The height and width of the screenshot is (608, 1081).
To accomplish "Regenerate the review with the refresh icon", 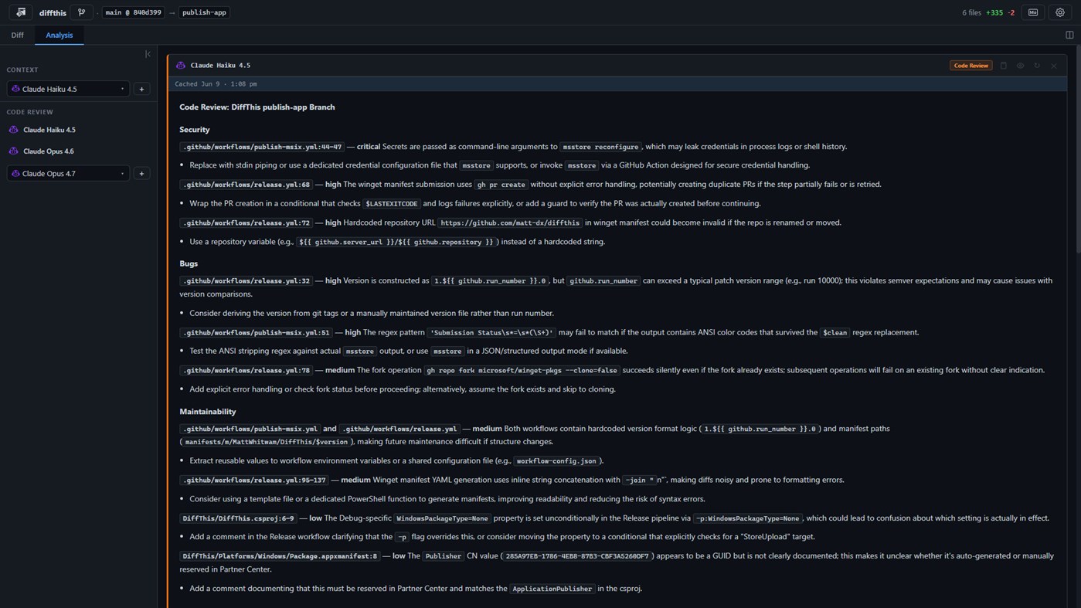I will (x=1037, y=66).
